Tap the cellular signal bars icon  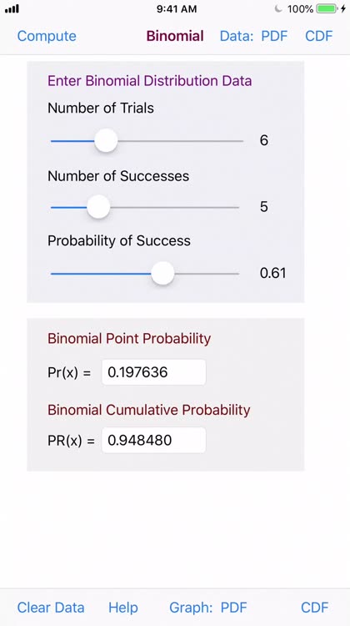pos(12,9)
